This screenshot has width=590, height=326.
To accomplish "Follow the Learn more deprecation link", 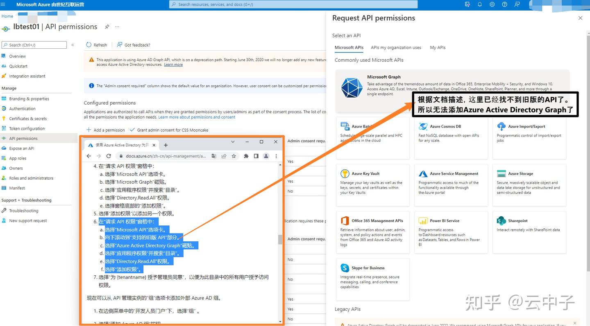I will pyautogui.click(x=173, y=65).
